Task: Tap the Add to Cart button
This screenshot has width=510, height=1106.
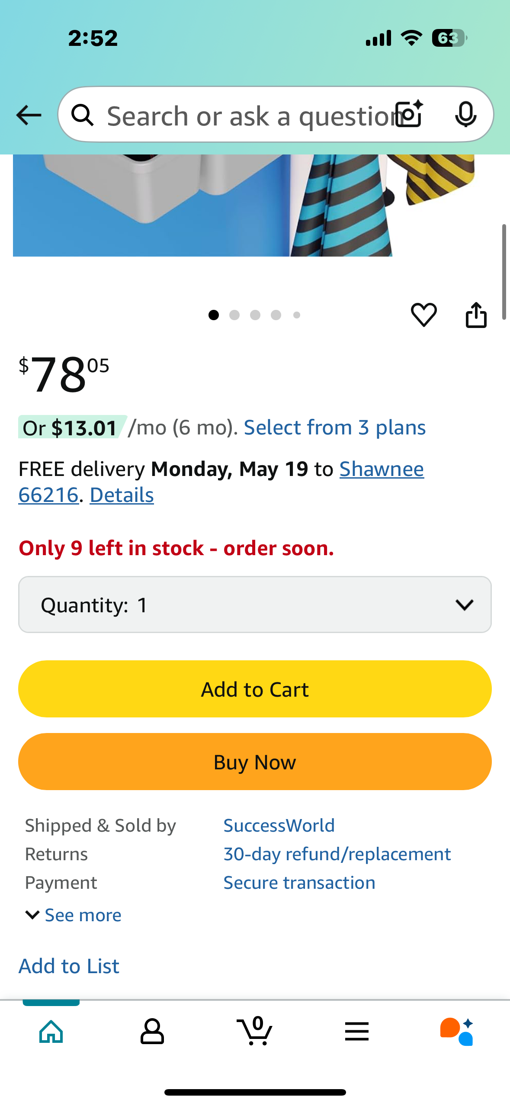Action: [255, 689]
